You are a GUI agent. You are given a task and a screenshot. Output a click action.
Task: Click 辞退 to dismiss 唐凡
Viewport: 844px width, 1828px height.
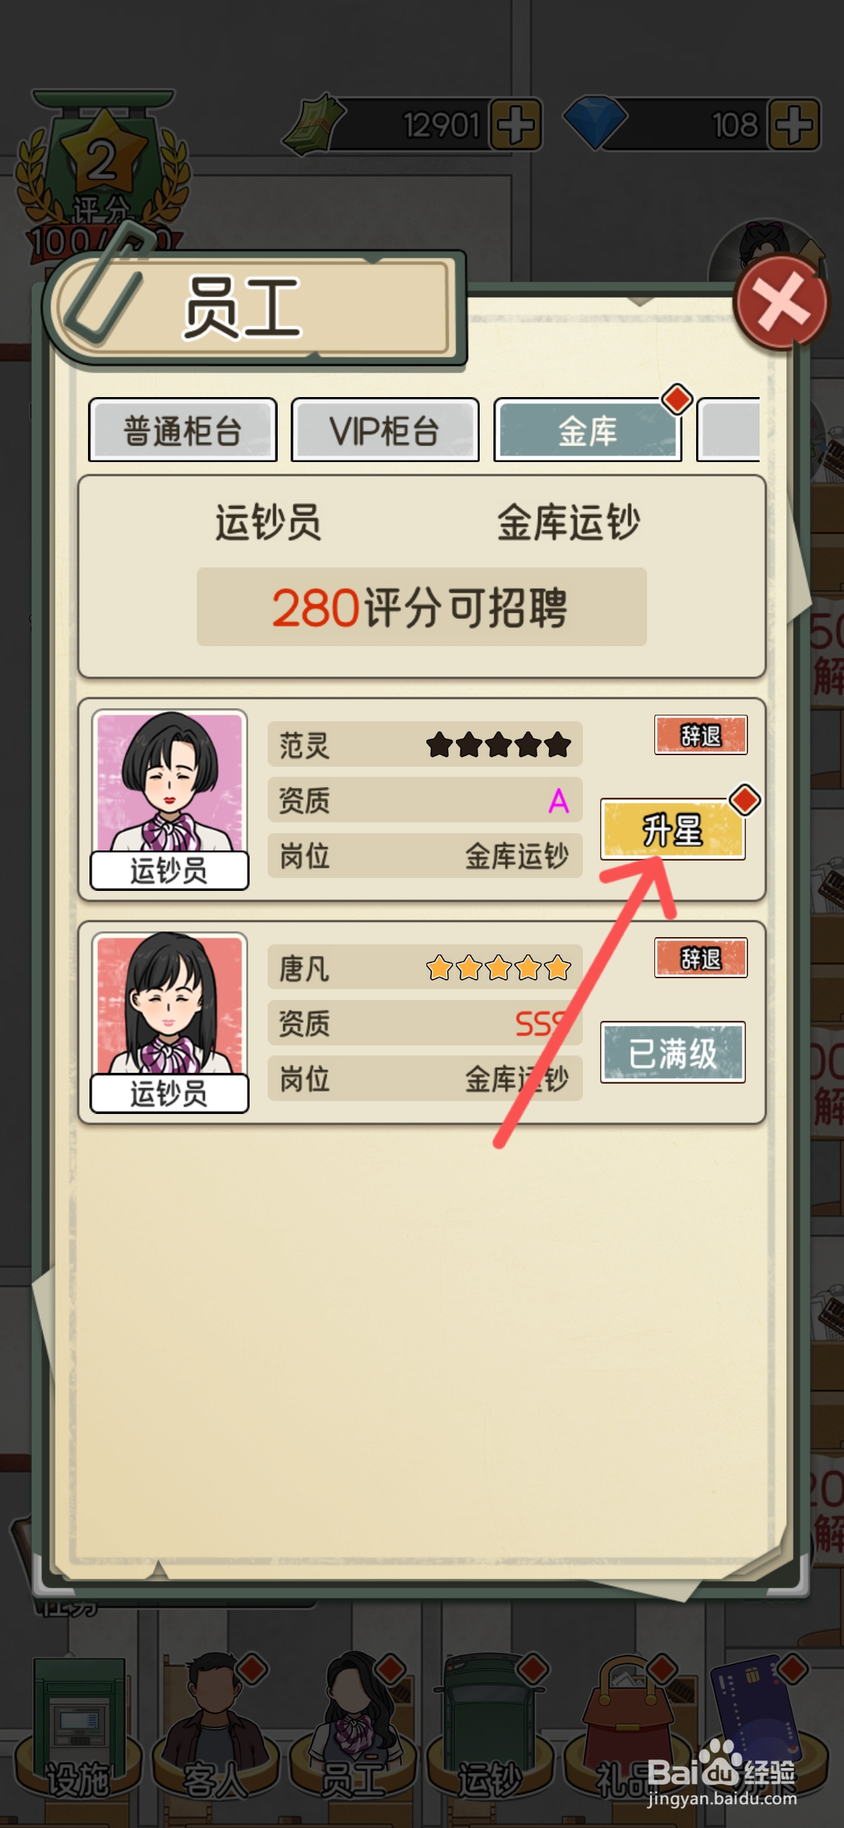tap(700, 958)
